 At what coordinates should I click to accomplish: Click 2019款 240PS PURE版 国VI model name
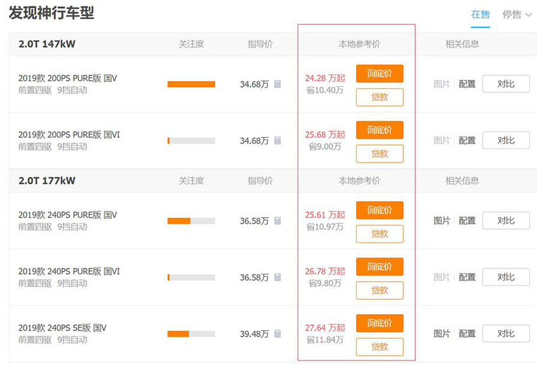[x=69, y=271]
